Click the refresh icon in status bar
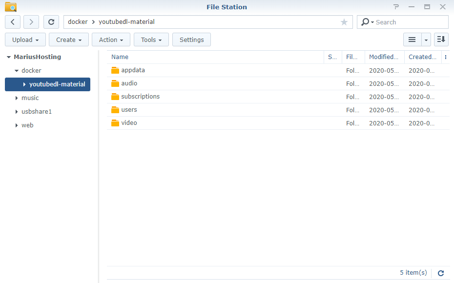454x283 pixels. click(440, 273)
